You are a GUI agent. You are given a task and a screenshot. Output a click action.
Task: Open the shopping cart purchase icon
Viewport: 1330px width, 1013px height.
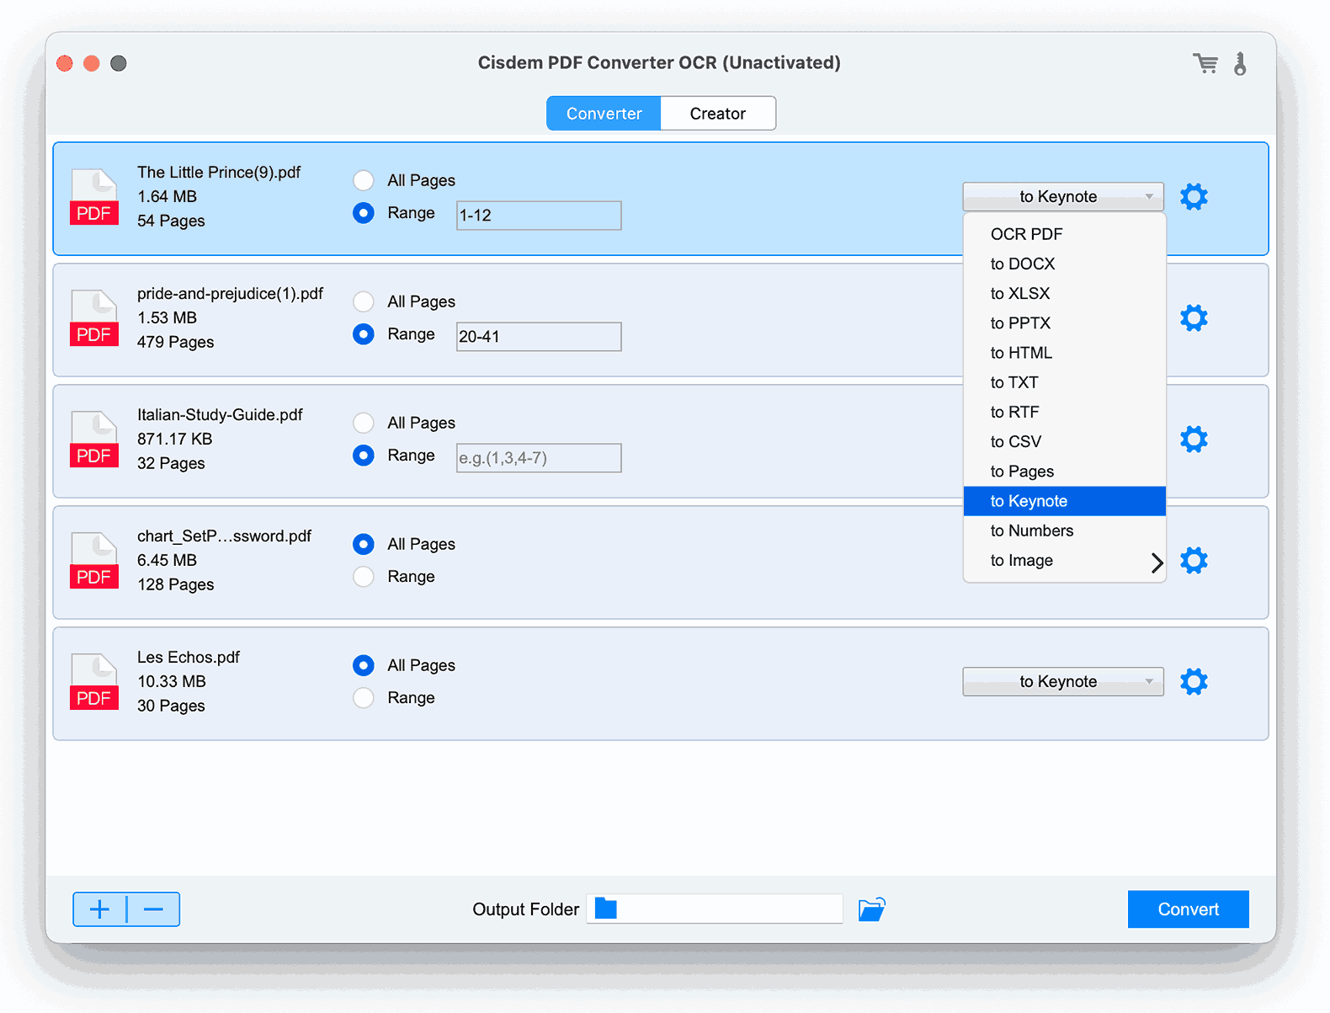[x=1205, y=63]
